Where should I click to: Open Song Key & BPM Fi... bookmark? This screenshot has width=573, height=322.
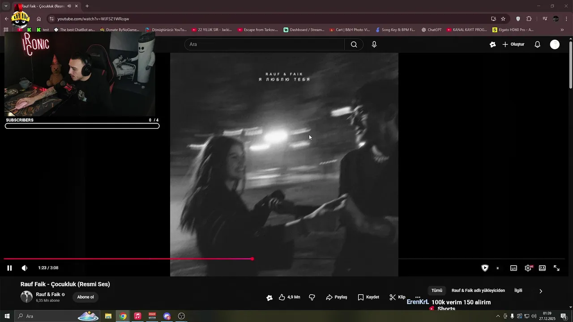(395, 30)
